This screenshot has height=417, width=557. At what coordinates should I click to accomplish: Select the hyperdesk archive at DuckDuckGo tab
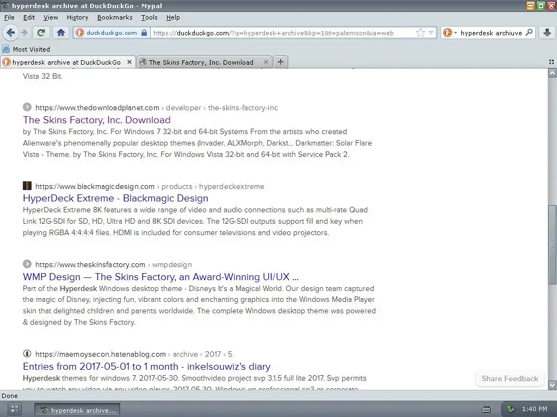point(66,62)
